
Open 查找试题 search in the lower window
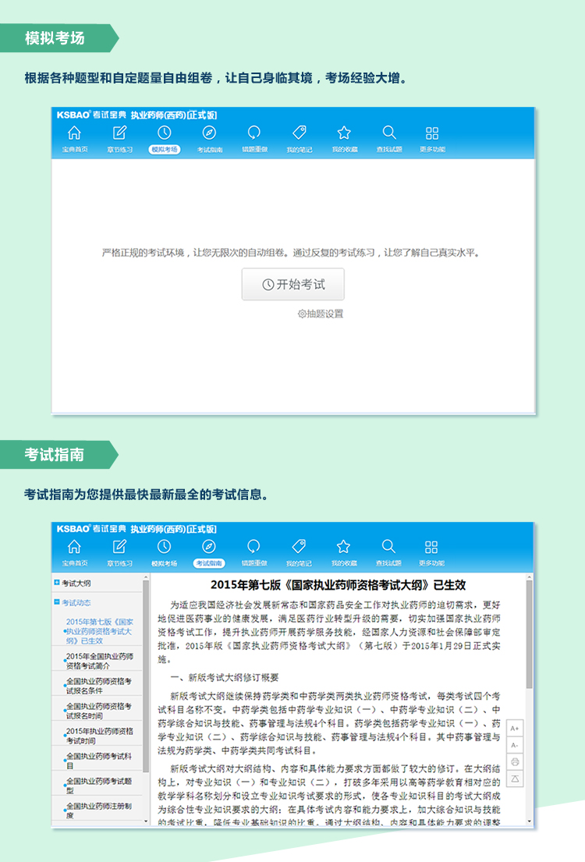[x=388, y=553]
